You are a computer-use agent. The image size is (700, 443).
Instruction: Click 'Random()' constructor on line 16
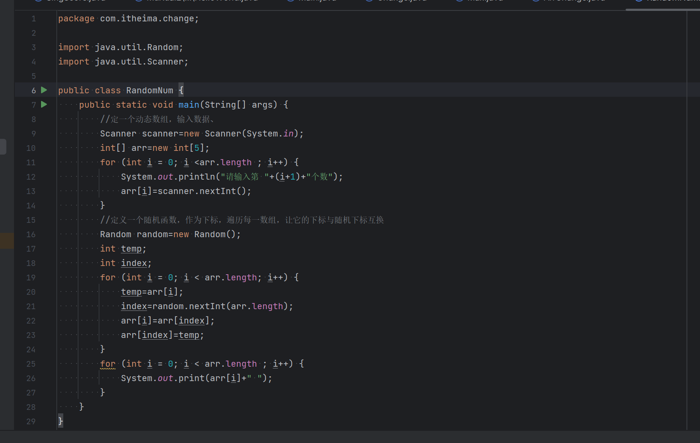click(x=215, y=235)
